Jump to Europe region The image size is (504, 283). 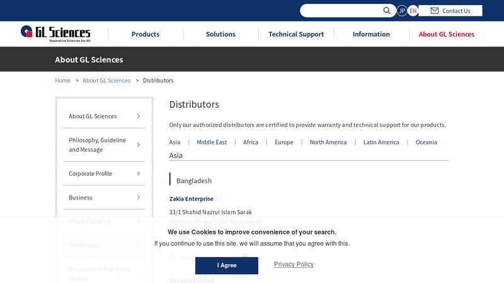284,142
